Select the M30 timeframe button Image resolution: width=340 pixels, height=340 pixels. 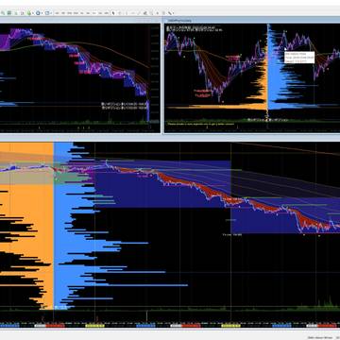pyautogui.click(x=76, y=13)
